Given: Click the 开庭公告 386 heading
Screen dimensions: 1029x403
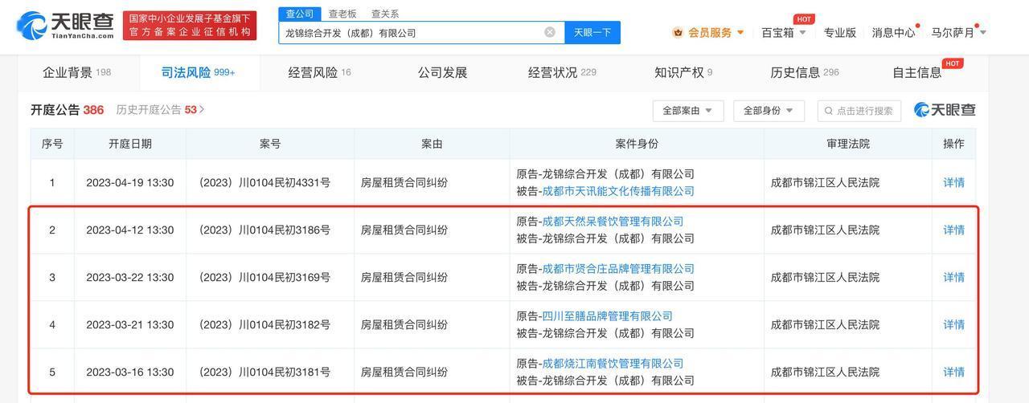Looking at the screenshot, I should click(x=67, y=110).
